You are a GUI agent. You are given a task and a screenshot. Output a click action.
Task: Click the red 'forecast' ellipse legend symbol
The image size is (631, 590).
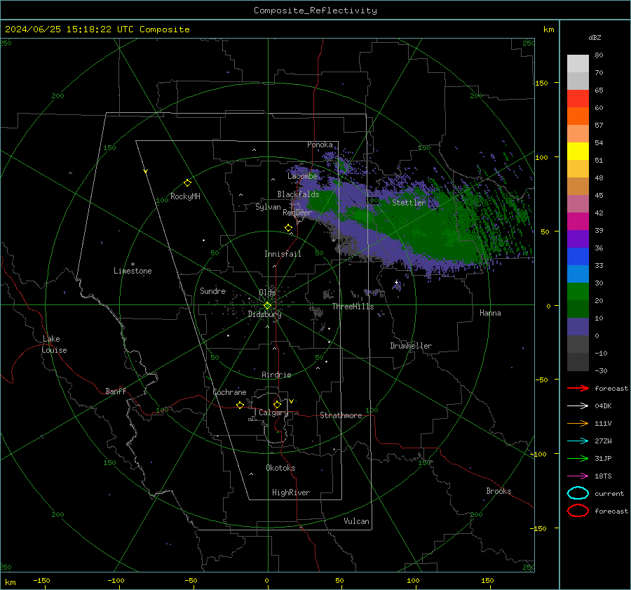[578, 511]
